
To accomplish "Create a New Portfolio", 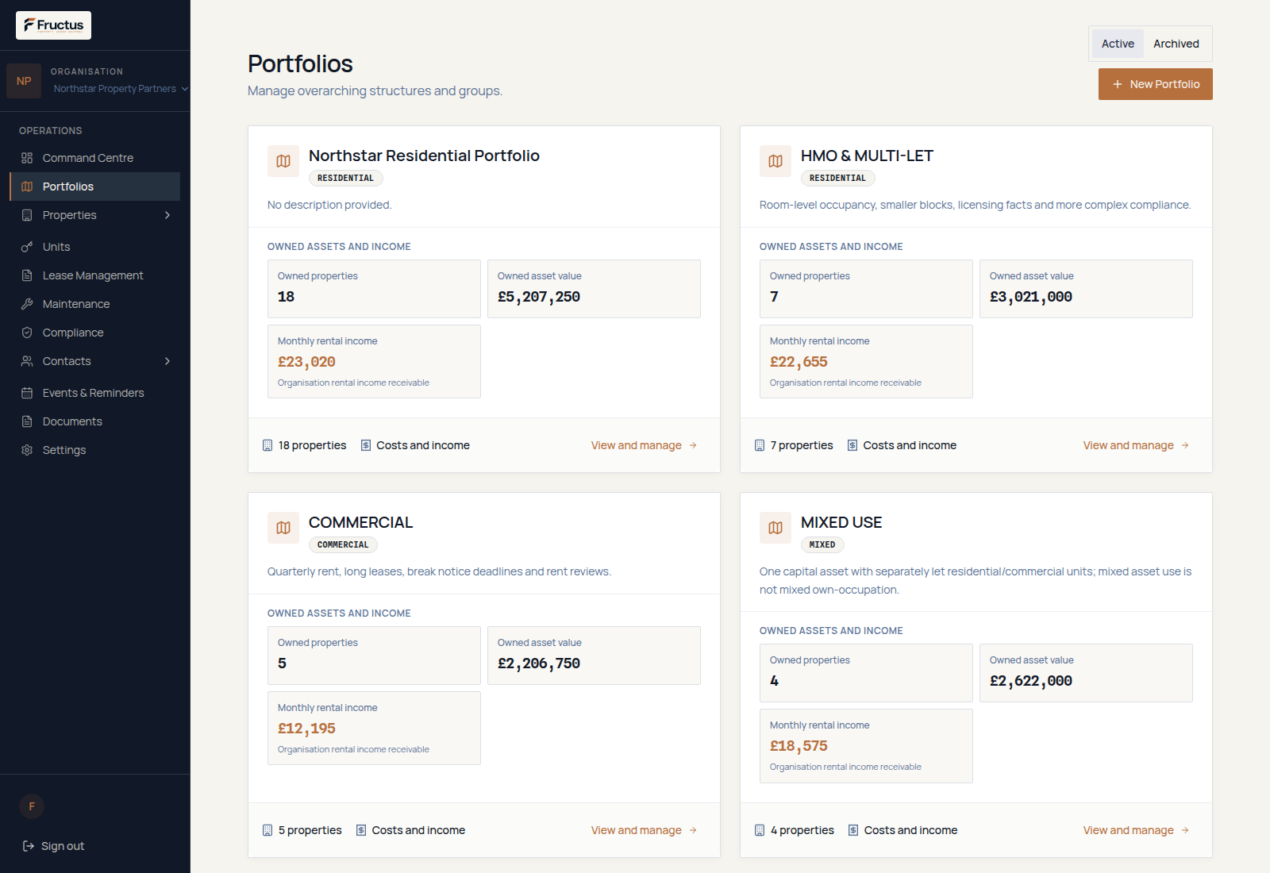I will pos(1156,84).
